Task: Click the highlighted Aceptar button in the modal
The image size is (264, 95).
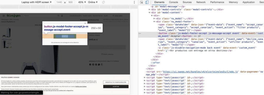Action: [x=65, y=36]
